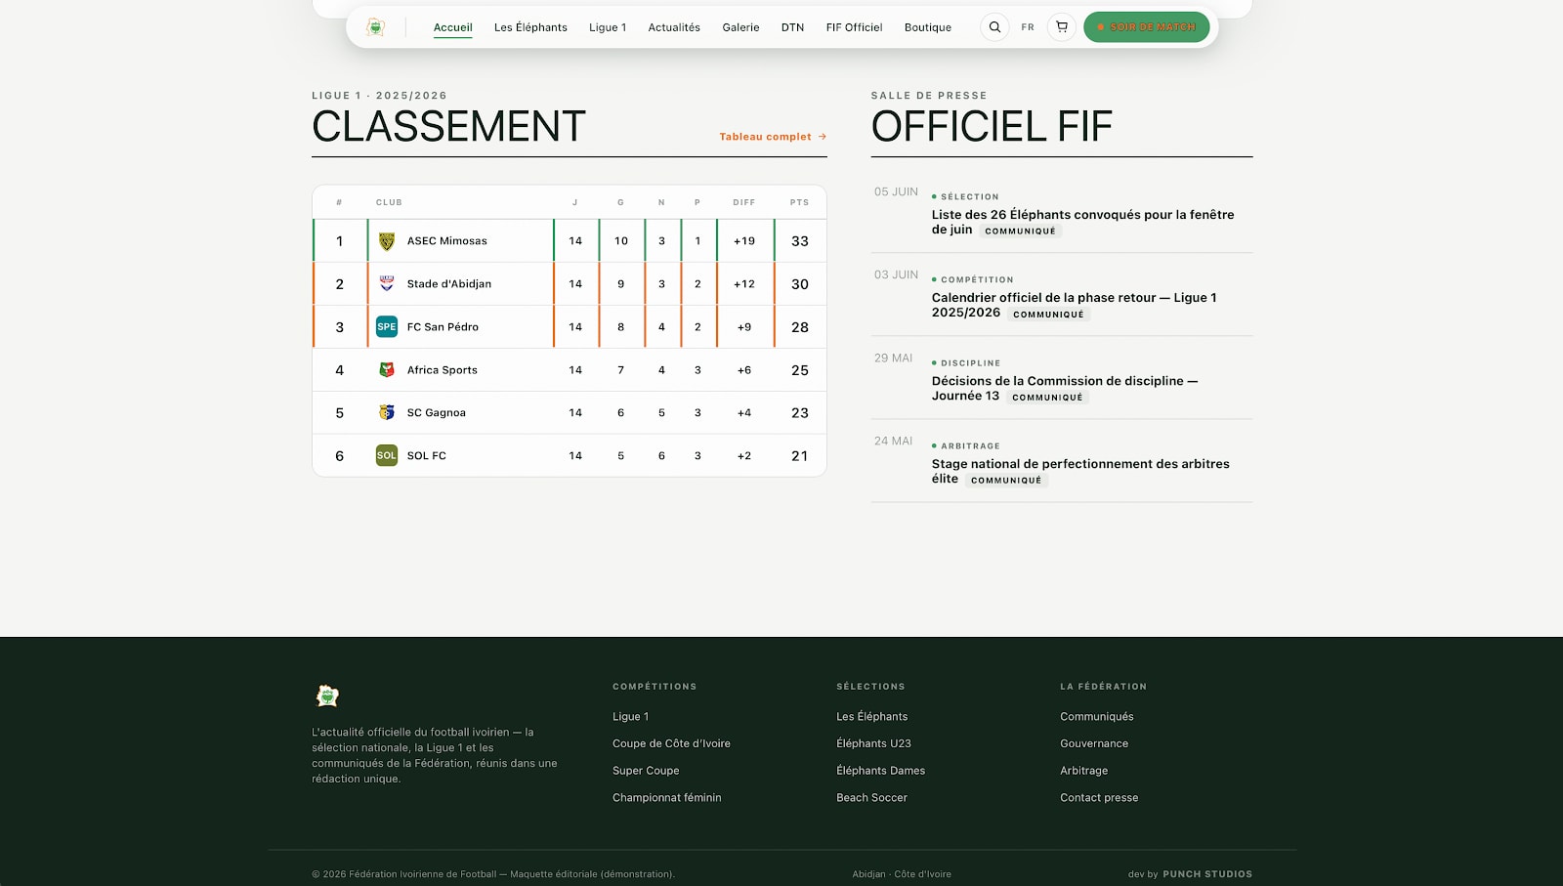
Task: Open the Les Éléphants menu item
Action: 530,27
